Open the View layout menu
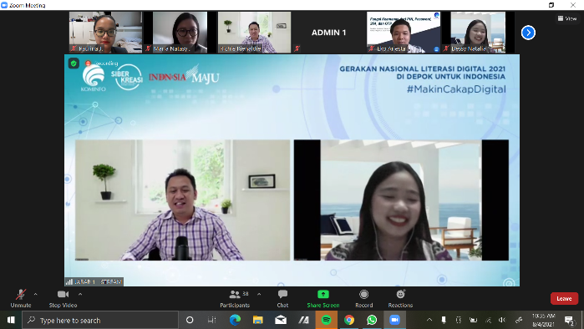The height and width of the screenshot is (329, 584). point(567,18)
